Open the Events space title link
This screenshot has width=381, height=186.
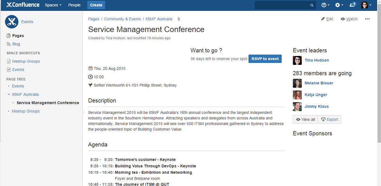(27, 22)
